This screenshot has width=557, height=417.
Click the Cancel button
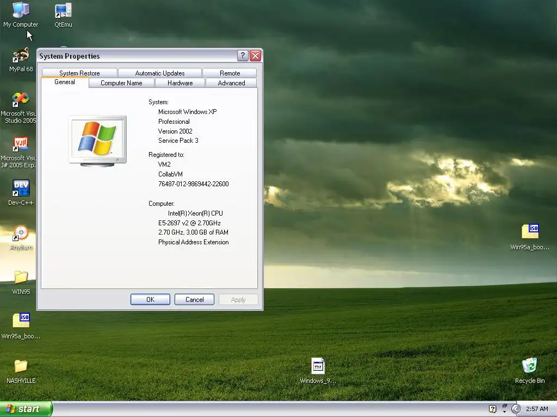point(194,299)
